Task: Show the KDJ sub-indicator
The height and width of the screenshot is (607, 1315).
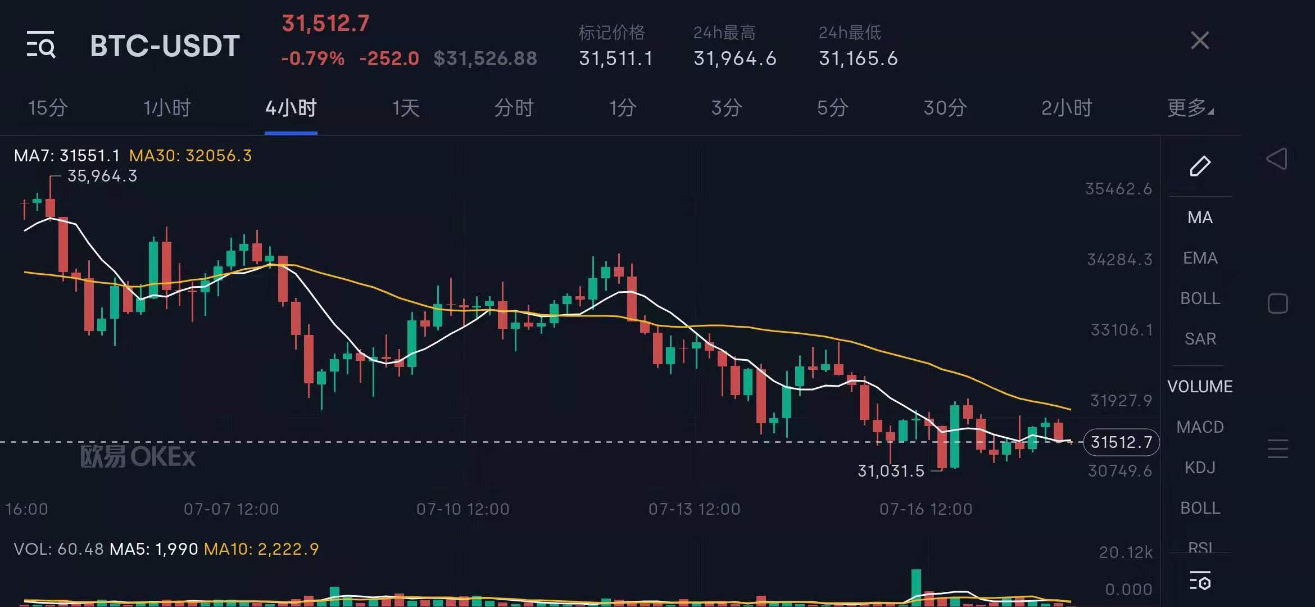Action: [x=1200, y=468]
